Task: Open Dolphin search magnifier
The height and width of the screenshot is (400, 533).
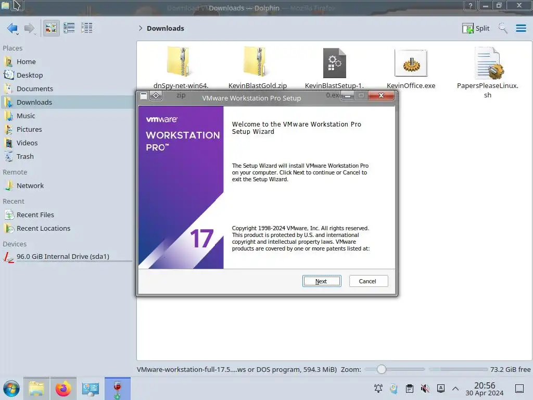Action: (503, 28)
